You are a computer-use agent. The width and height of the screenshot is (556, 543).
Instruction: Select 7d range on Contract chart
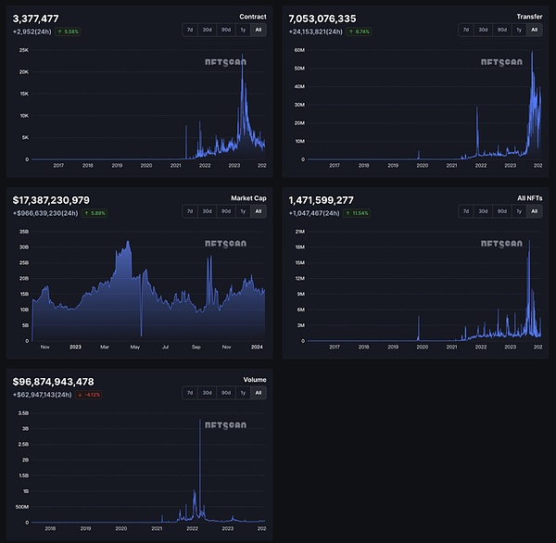click(190, 30)
